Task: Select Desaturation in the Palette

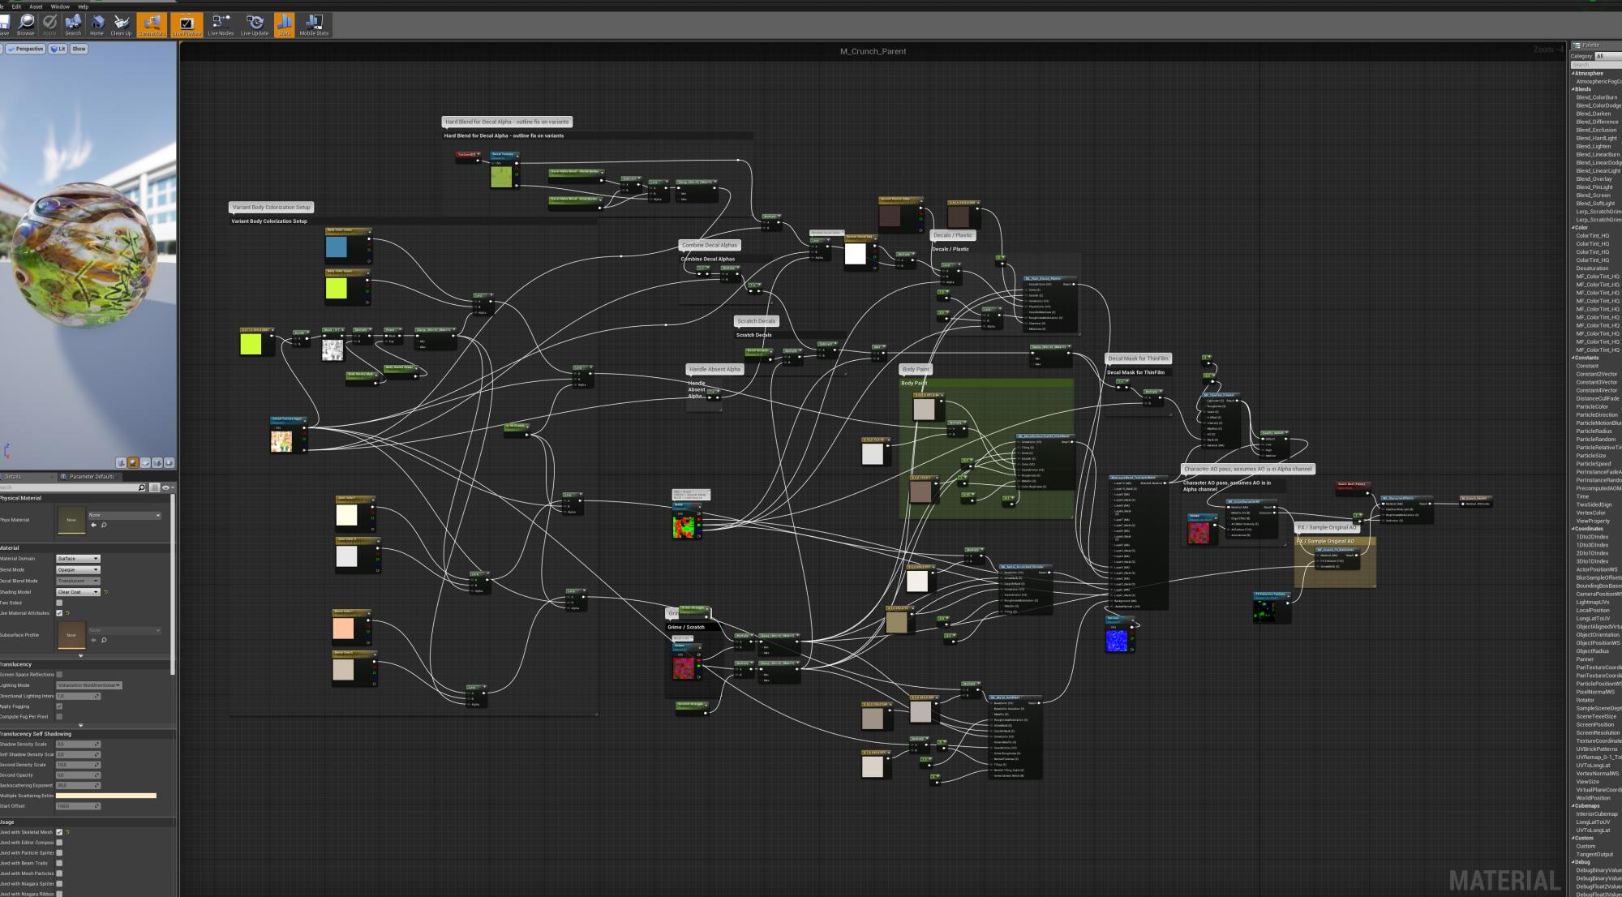Action: (1592, 268)
